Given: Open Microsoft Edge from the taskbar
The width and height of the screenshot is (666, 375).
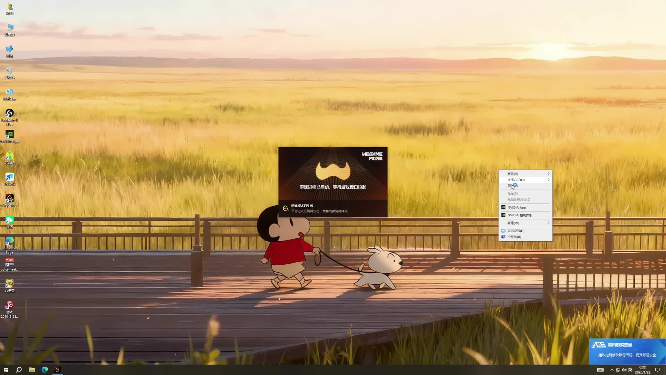Looking at the screenshot, I should tap(45, 370).
